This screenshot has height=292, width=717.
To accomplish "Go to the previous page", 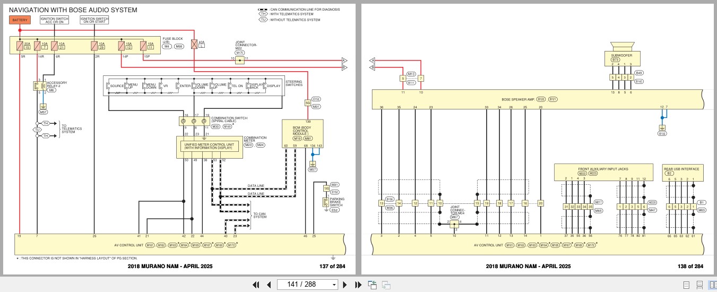I will (269, 285).
